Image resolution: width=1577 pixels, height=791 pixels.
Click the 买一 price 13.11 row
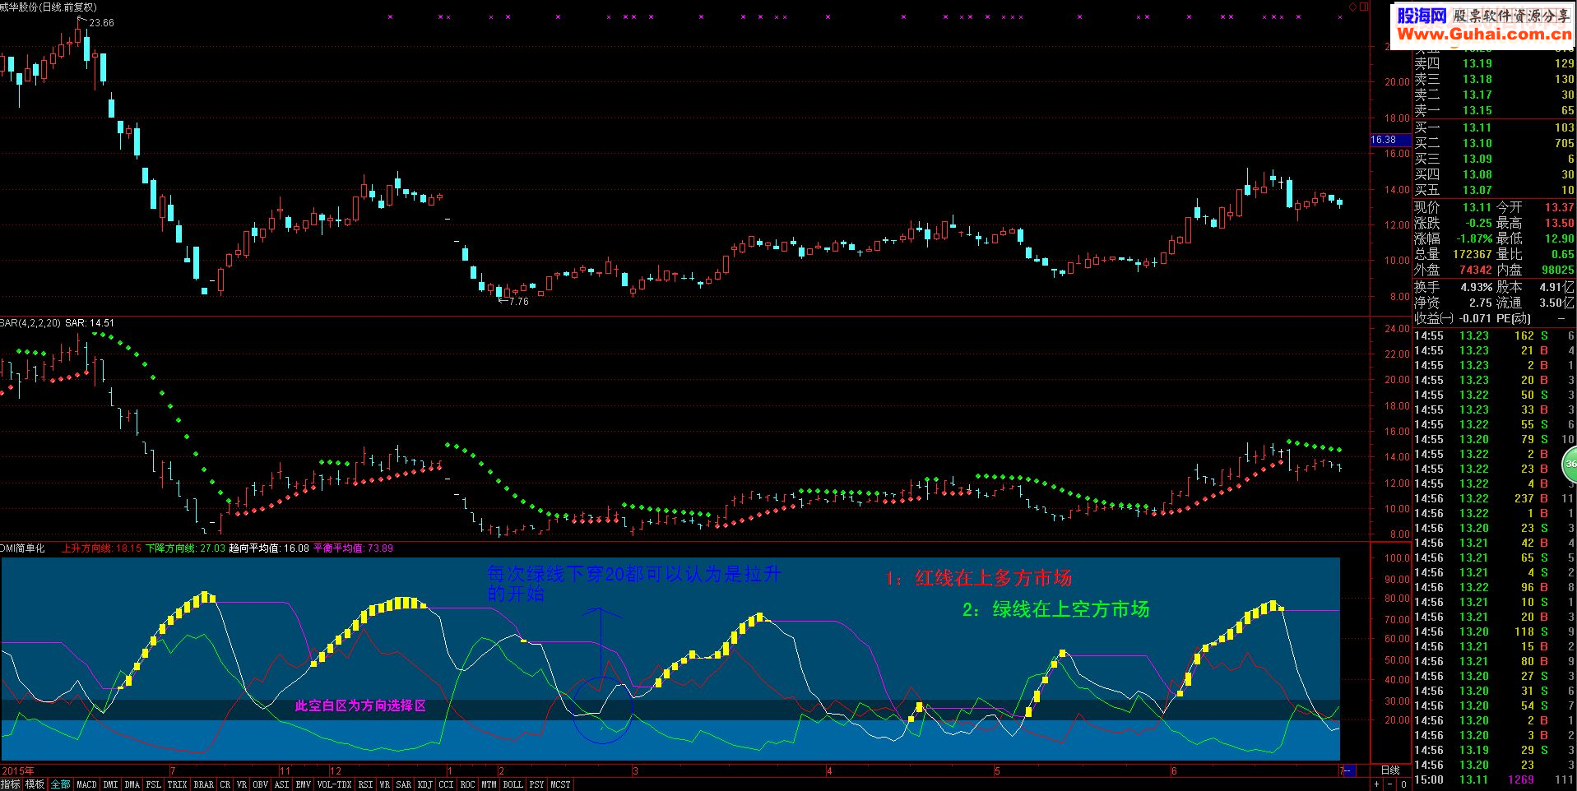[x=1494, y=127]
